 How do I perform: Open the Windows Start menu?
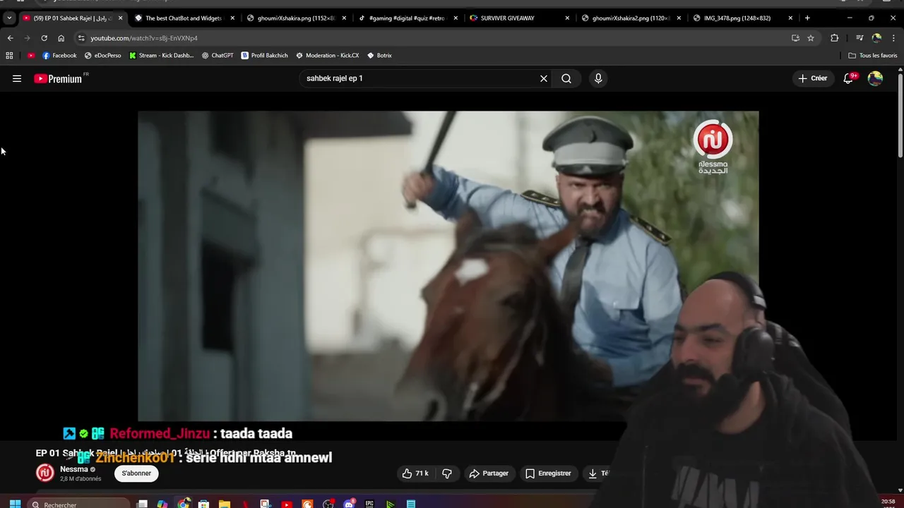tap(15, 504)
